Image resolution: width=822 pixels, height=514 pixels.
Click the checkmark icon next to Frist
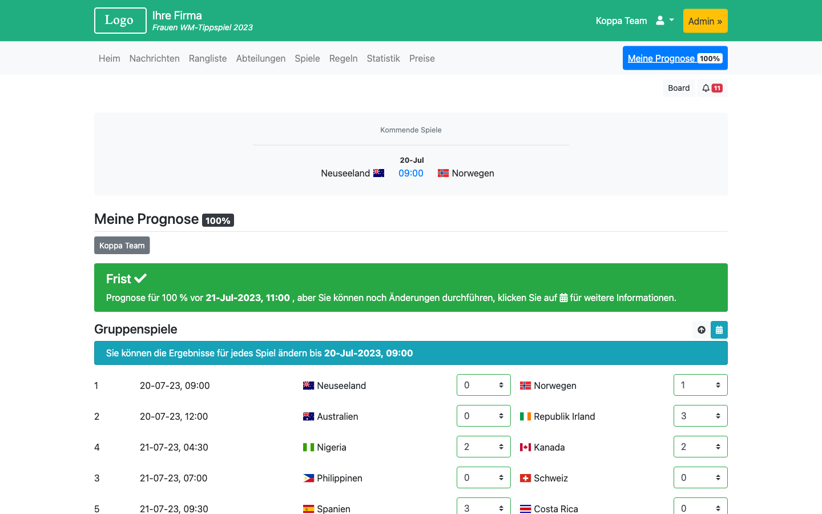(140, 278)
